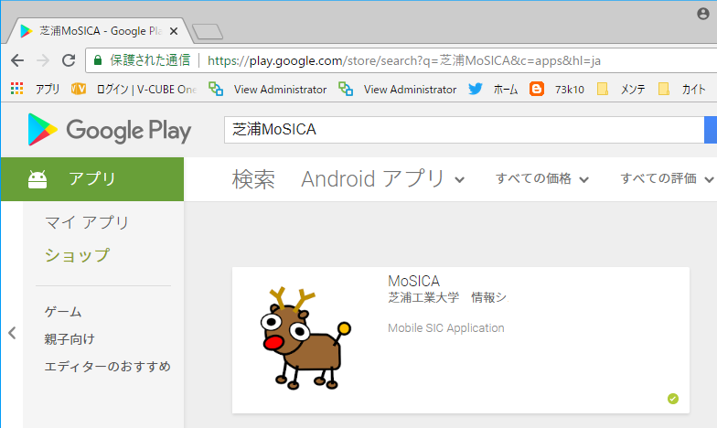
Task: Open the Blogger 73k10 bookmark
Action: 556,90
